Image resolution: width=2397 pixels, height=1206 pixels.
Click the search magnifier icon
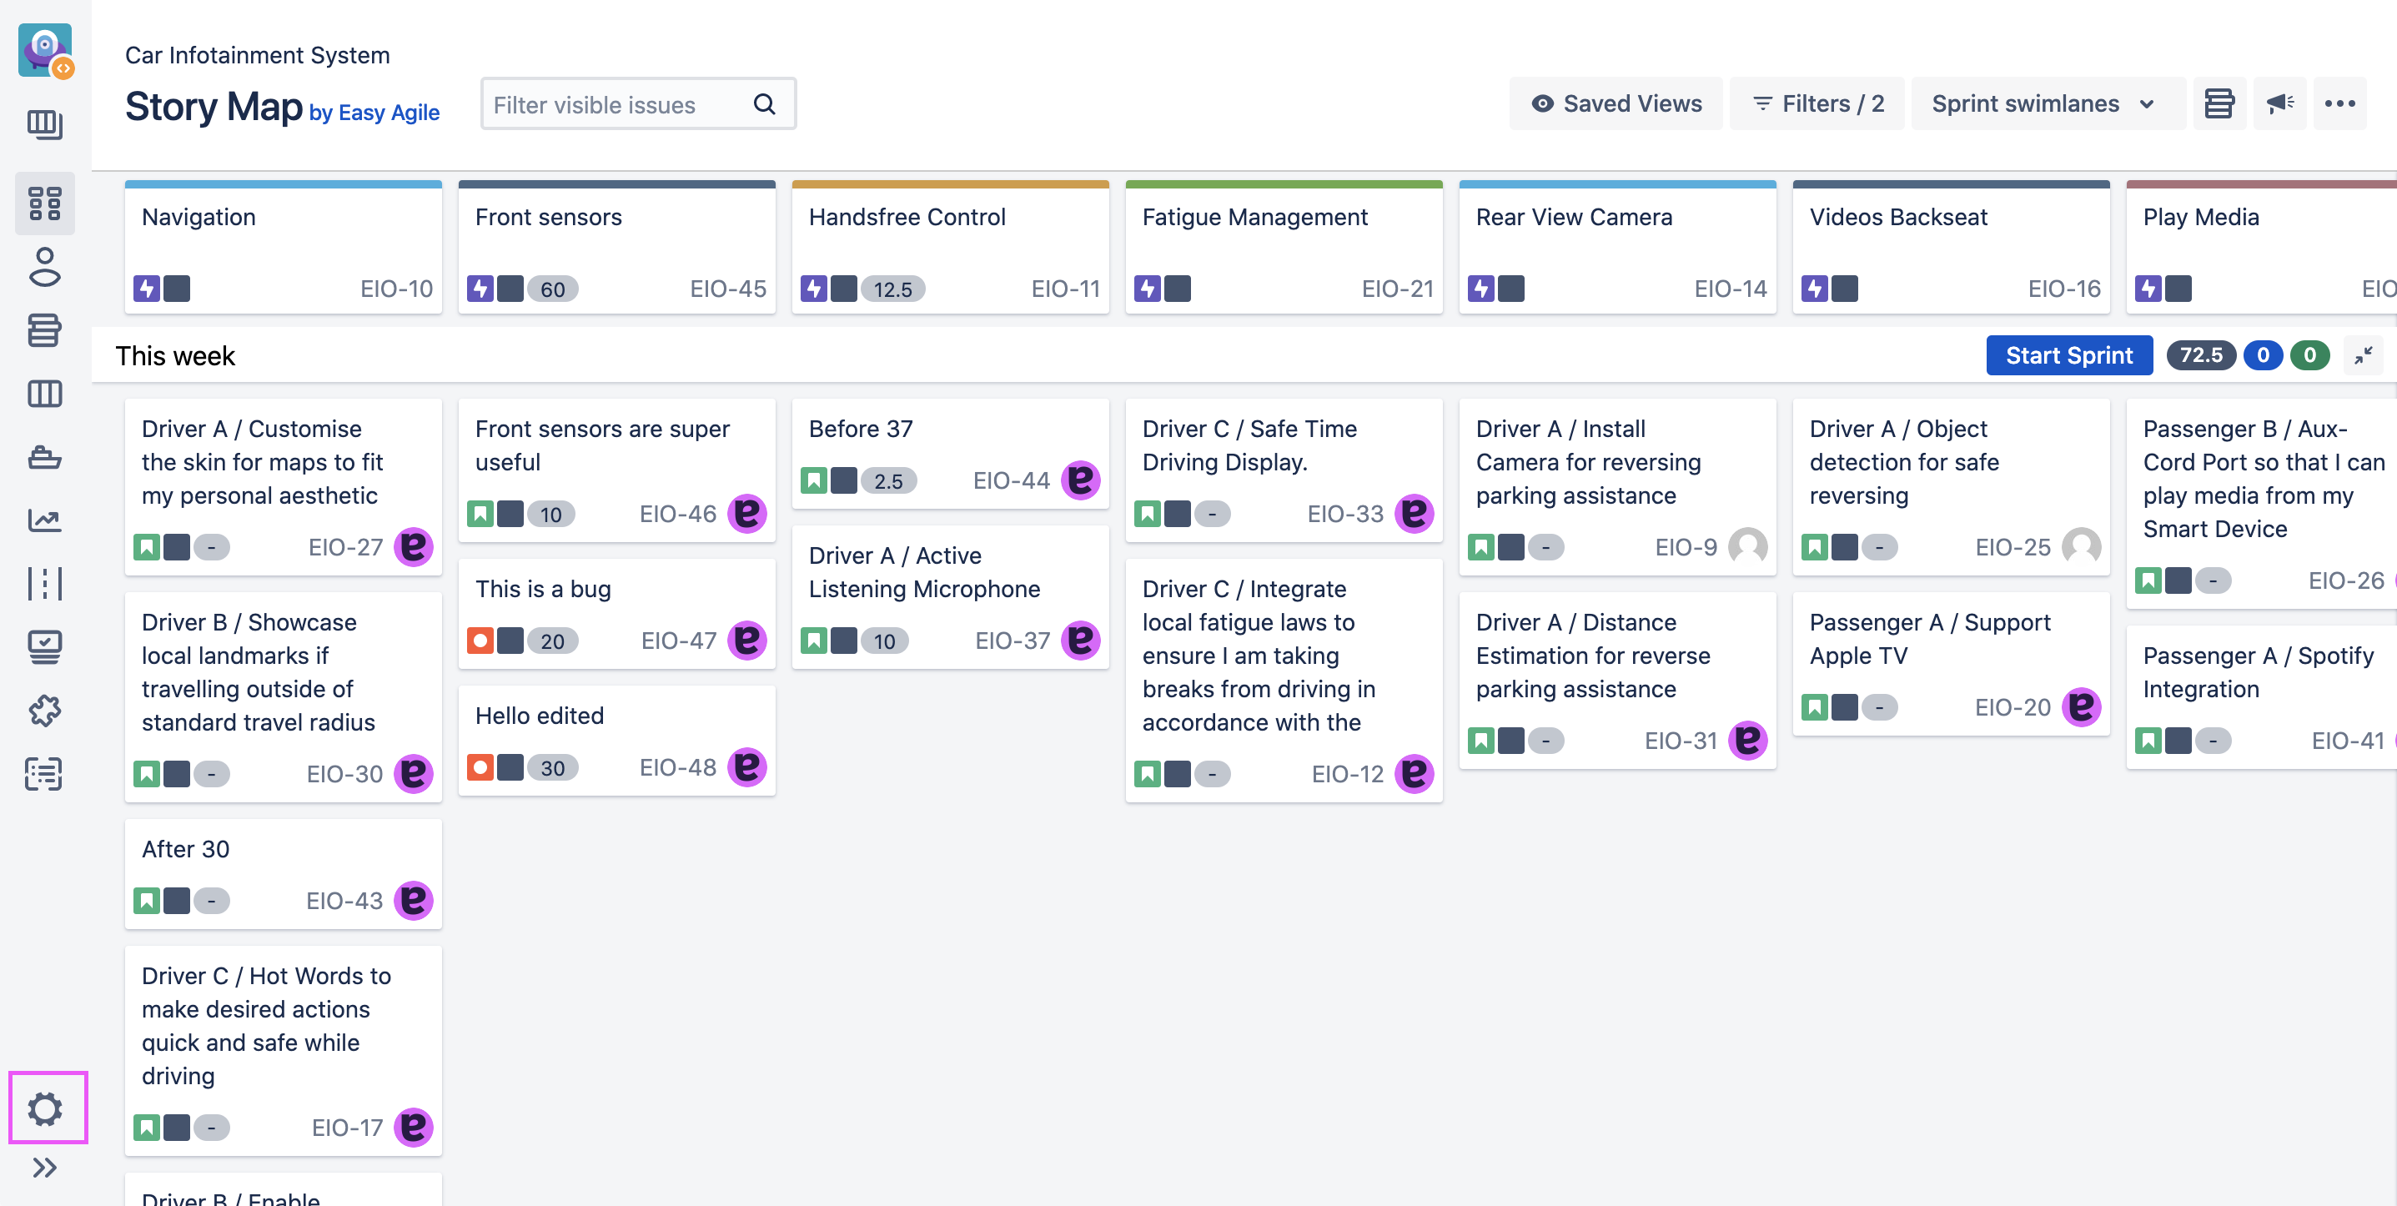pyautogui.click(x=764, y=104)
